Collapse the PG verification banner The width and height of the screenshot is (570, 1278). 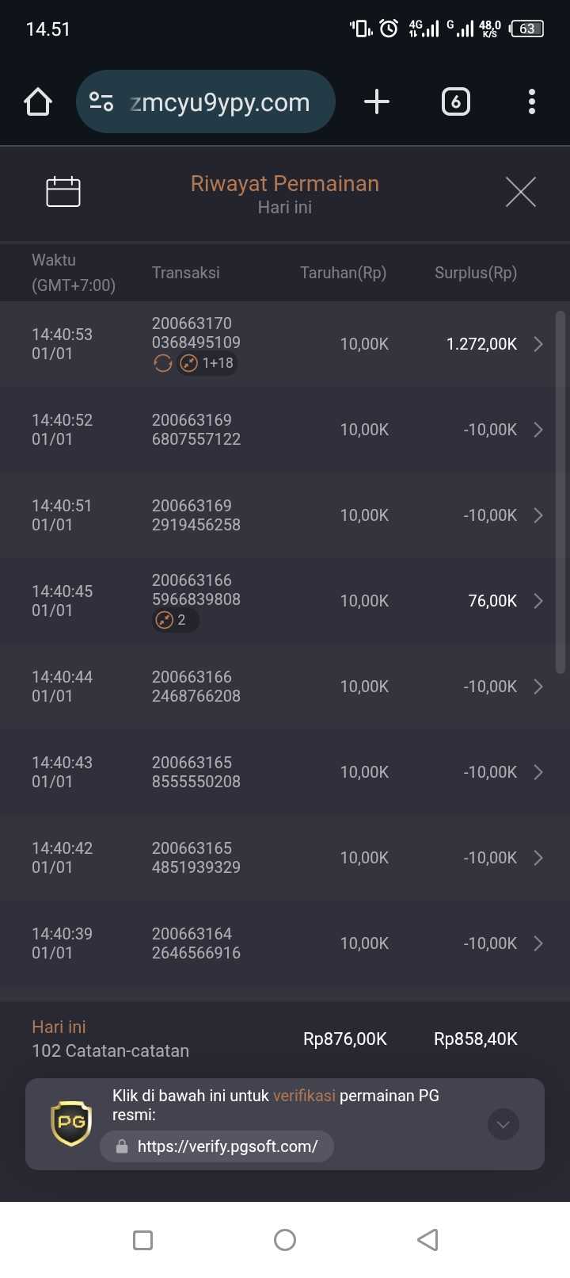[503, 1123]
